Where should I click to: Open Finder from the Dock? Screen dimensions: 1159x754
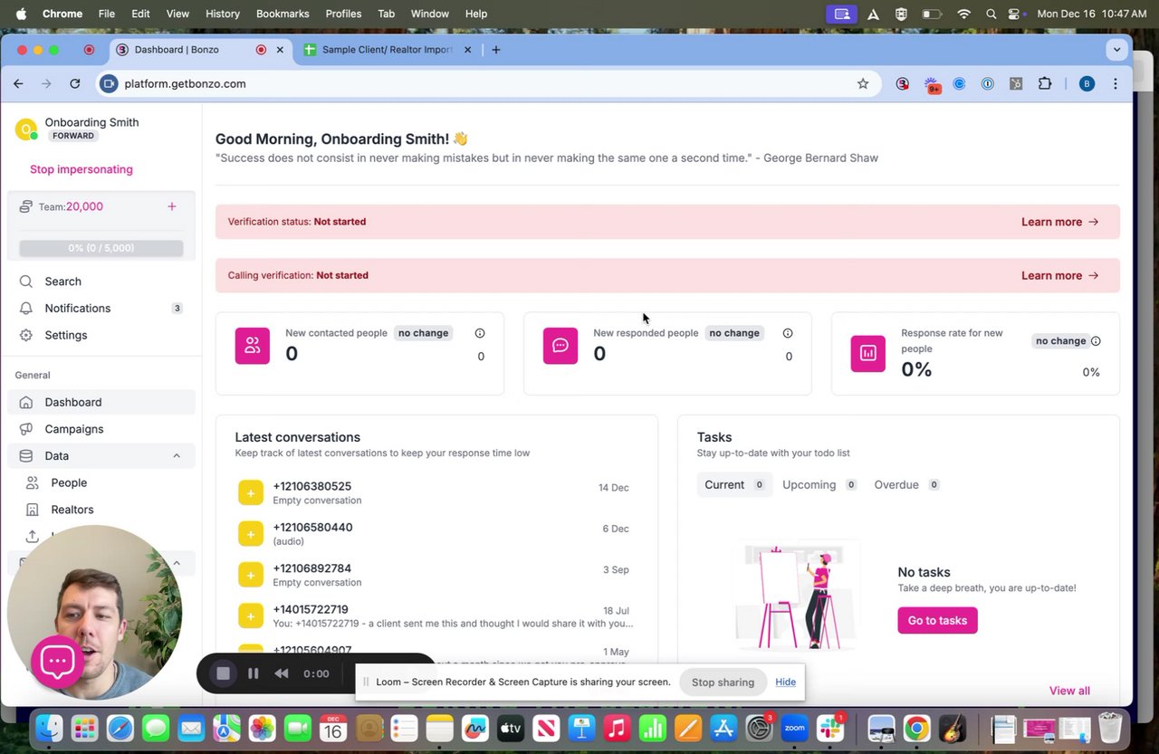[50, 729]
